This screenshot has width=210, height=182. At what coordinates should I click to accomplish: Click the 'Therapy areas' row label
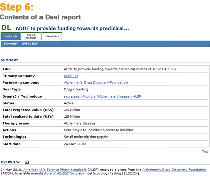coord(16,123)
